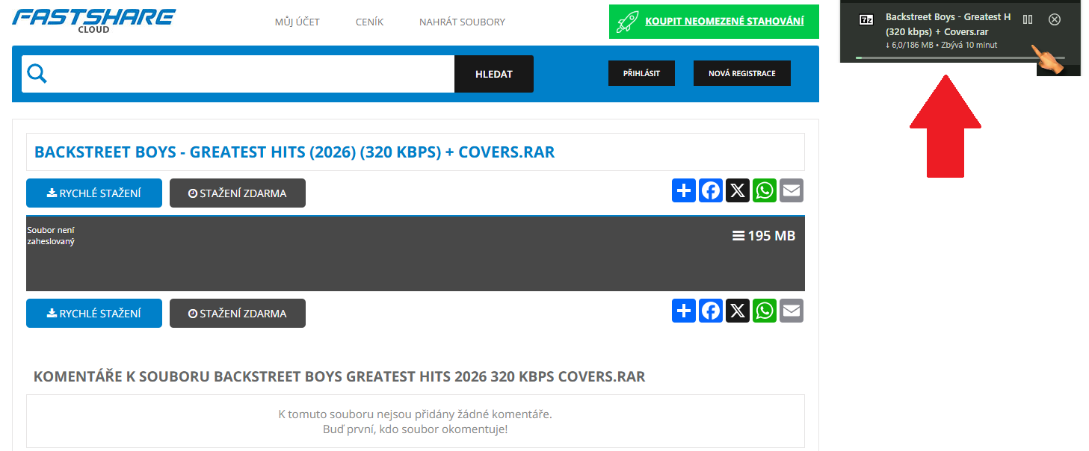
Task: Click the email share icon above the file info
Action: [x=792, y=190]
